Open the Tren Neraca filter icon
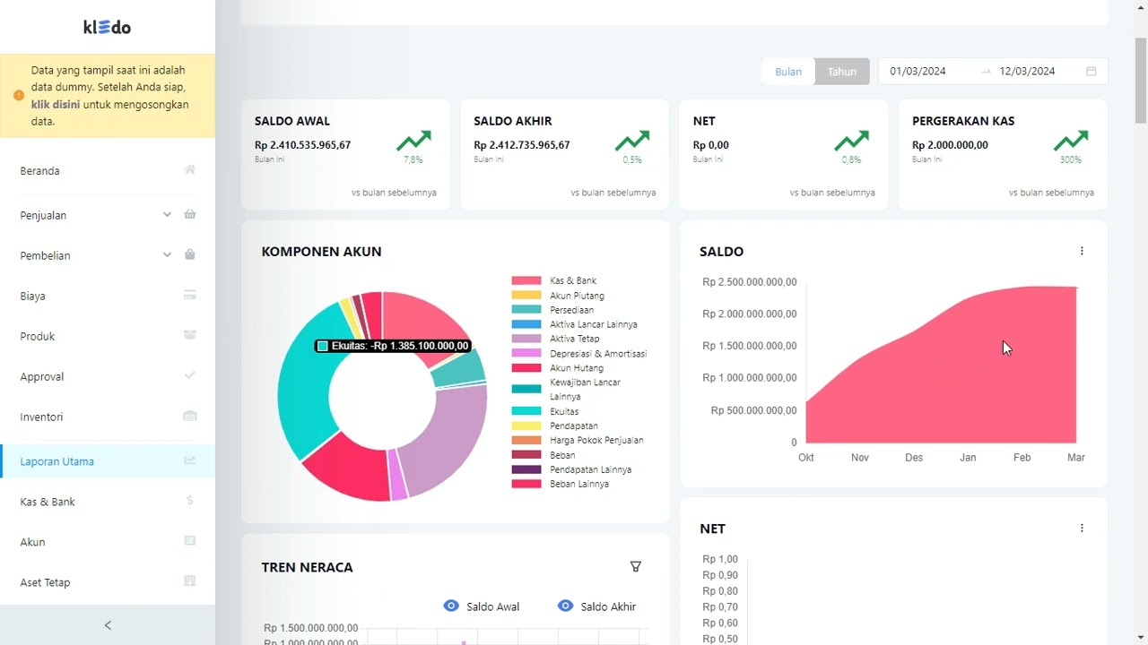Viewport: 1148px width, 645px height. pos(636,566)
